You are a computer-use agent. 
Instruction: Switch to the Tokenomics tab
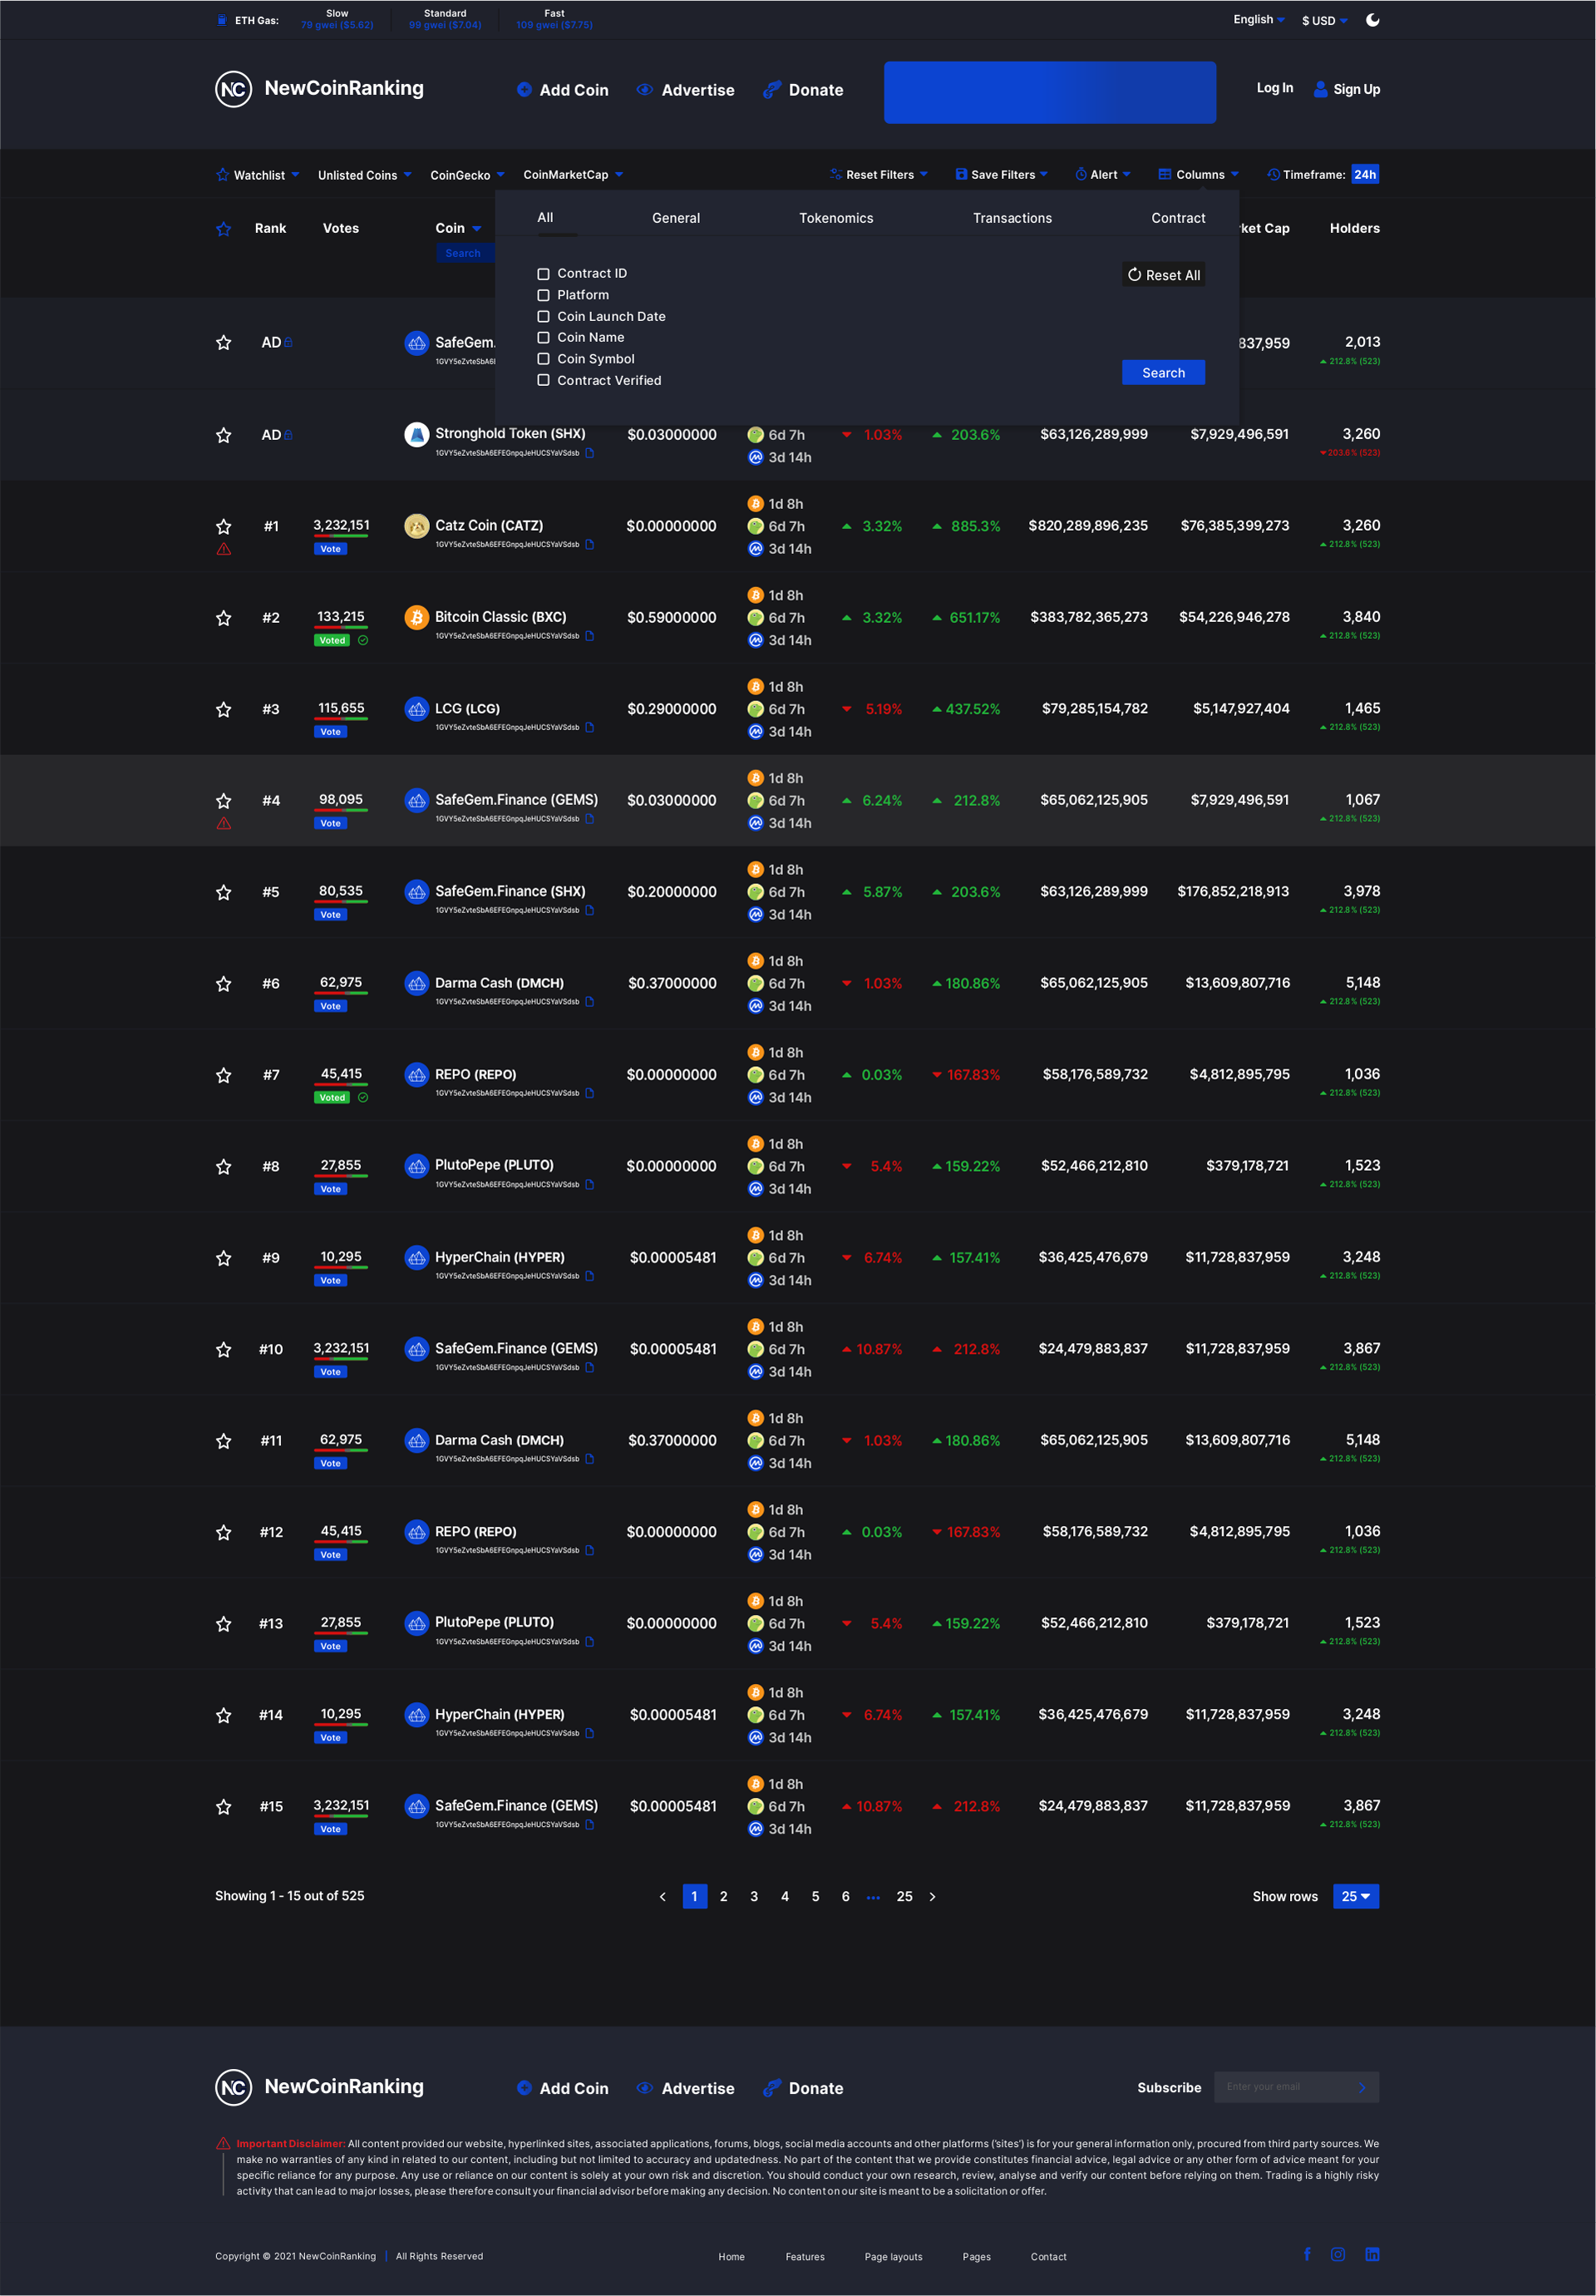pos(836,218)
